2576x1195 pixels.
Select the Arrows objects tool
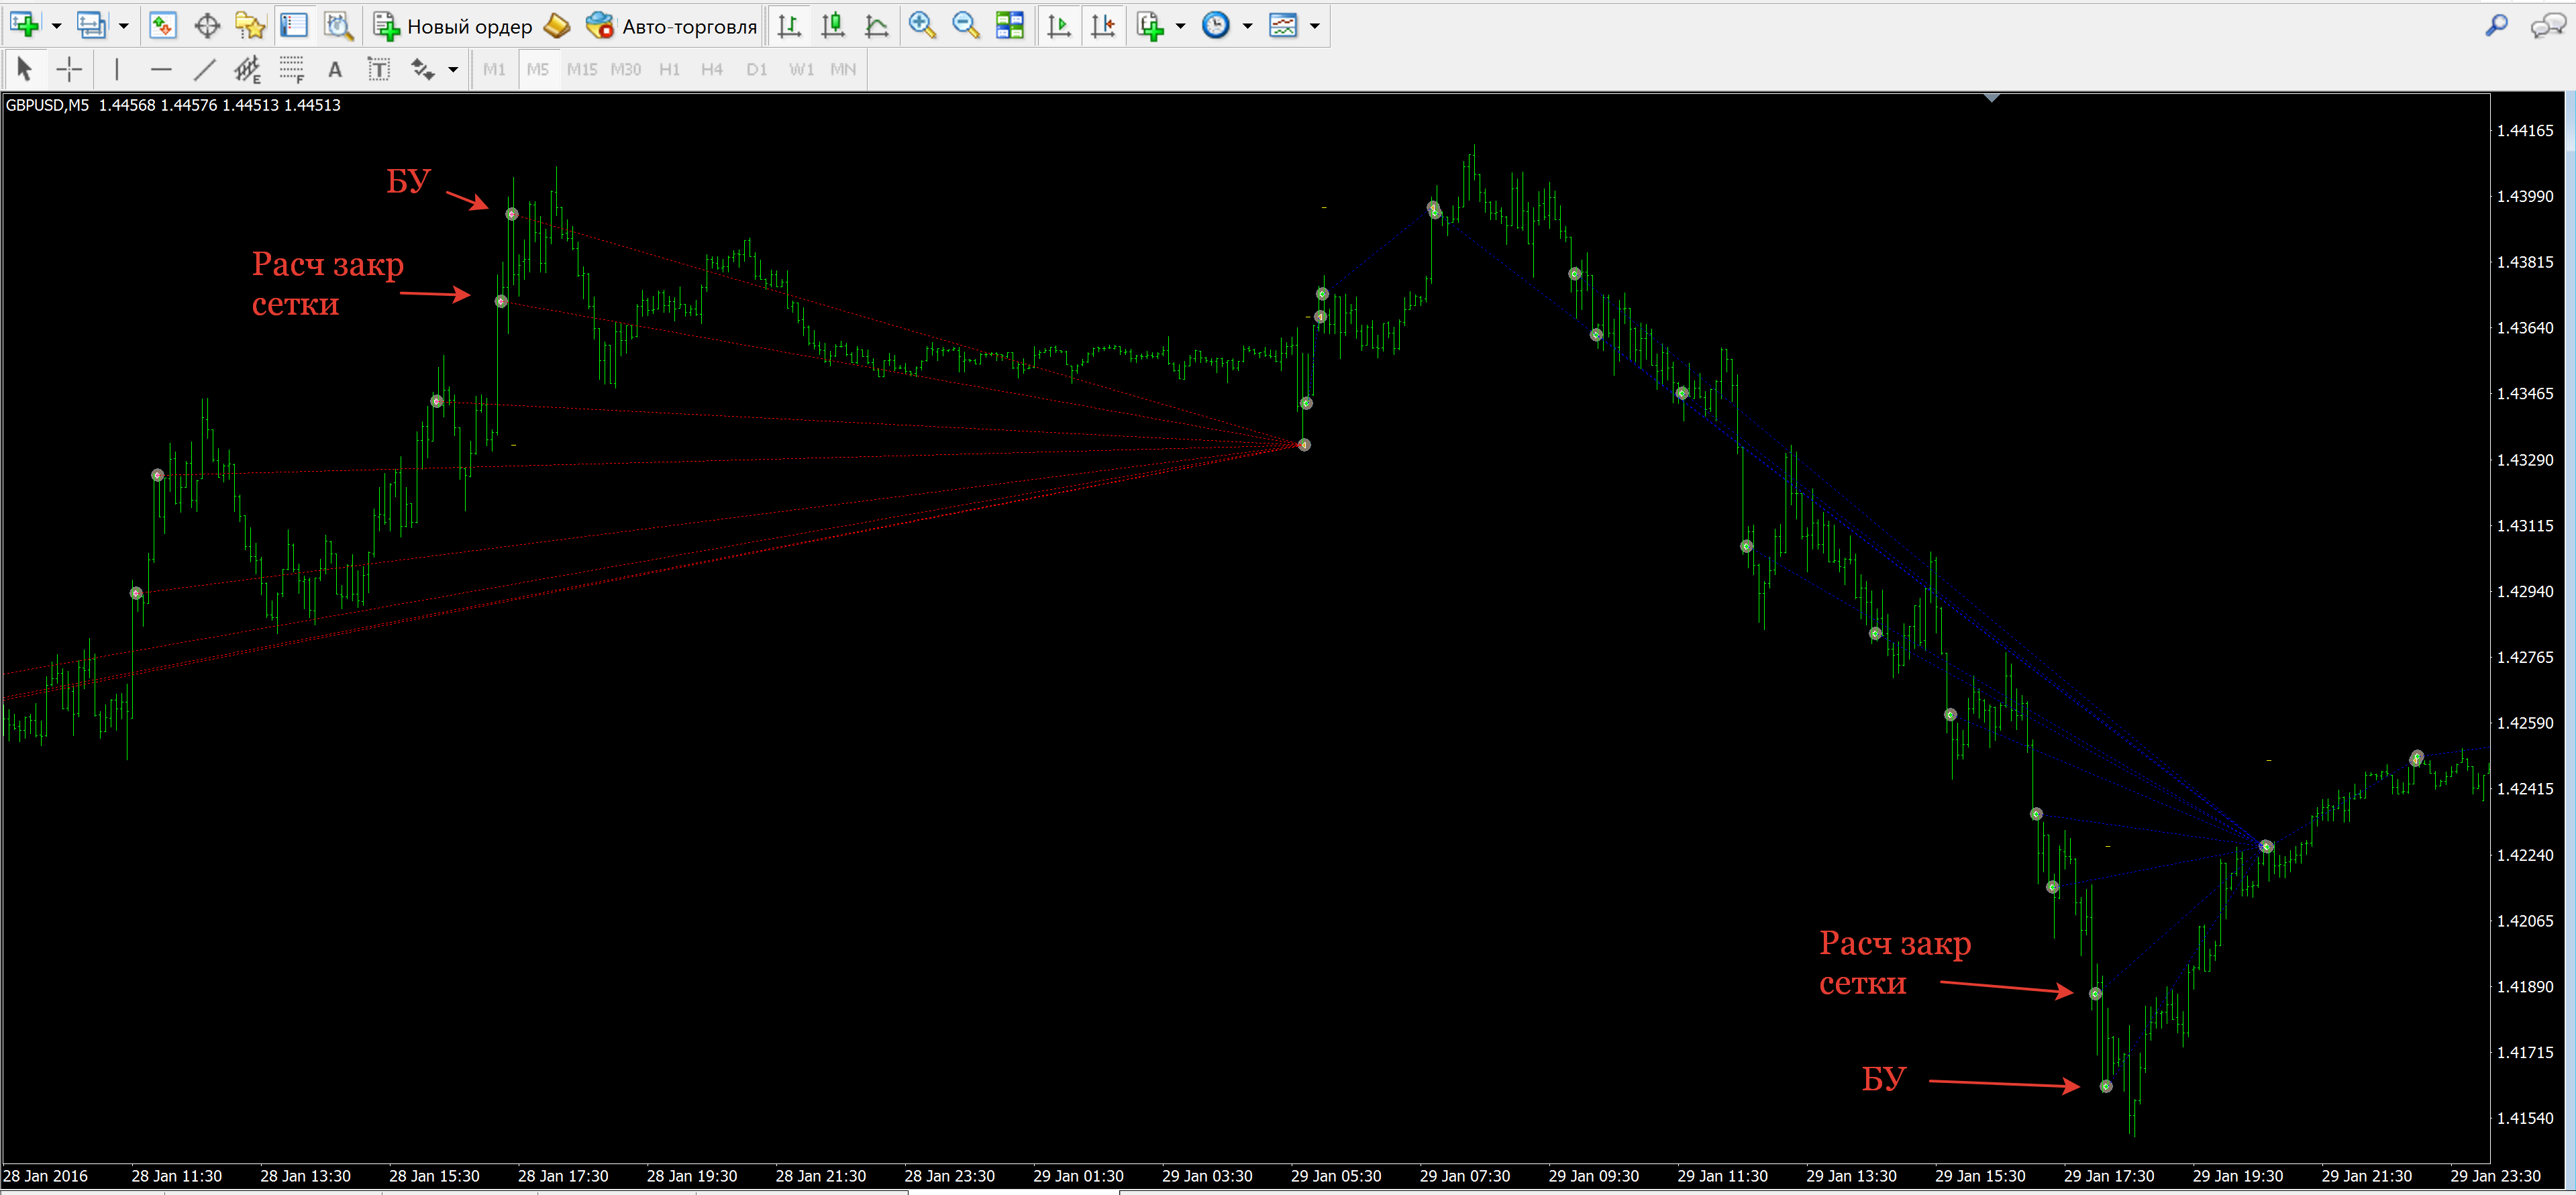pyautogui.click(x=423, y=69)
